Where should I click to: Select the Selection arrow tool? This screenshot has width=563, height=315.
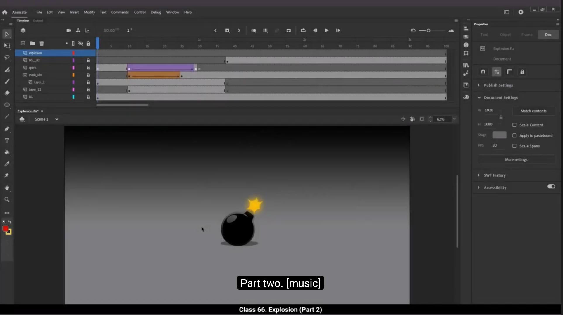(x=7, y=34)
